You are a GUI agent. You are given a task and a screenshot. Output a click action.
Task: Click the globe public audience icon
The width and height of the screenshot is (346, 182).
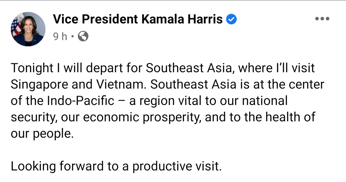[83, 36]
